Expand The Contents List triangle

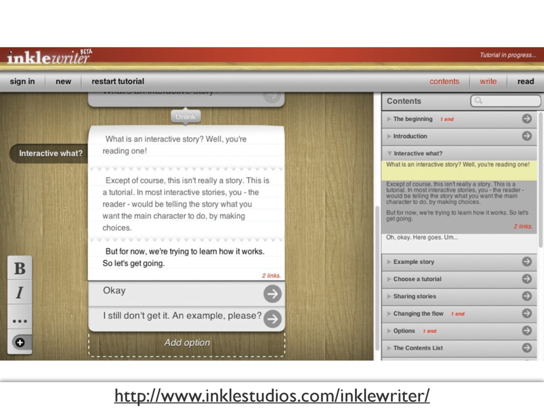(389, 348)
